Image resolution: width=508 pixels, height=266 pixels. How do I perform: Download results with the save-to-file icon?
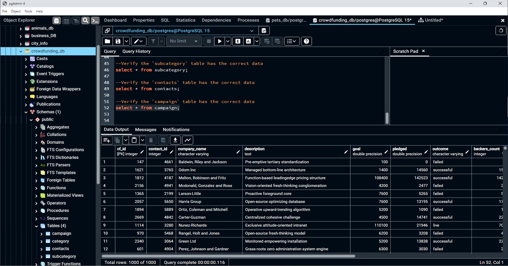tap(175, 140)
